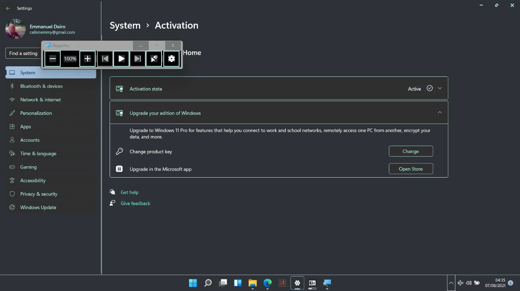This screenshot has height=291, width=520.
Task: Open Task View from taskbar
Action: [223, 283]
